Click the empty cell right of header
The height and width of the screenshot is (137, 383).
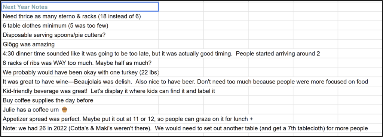(181, 7)
